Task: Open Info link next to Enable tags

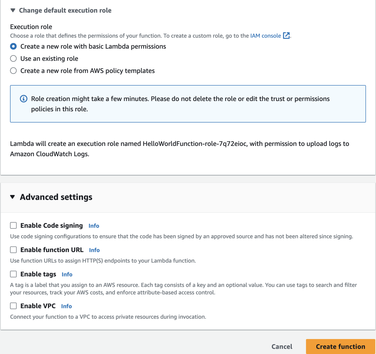Action: click(x=67, y=274)
